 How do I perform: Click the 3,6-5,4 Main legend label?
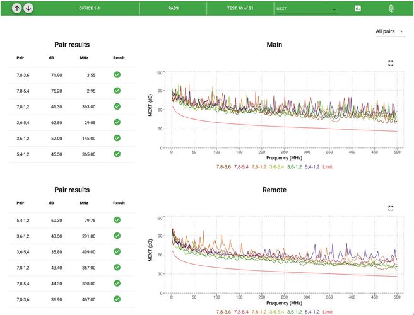click(277, 166)
